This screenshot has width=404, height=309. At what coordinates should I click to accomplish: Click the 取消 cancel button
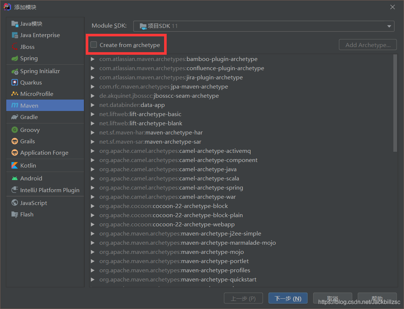[332, 298]
